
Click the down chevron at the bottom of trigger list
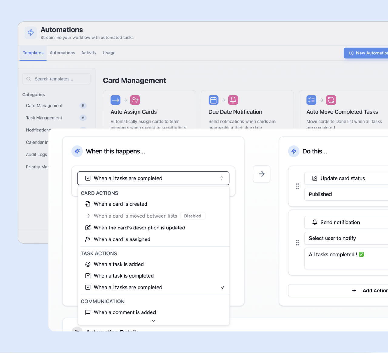154,321
